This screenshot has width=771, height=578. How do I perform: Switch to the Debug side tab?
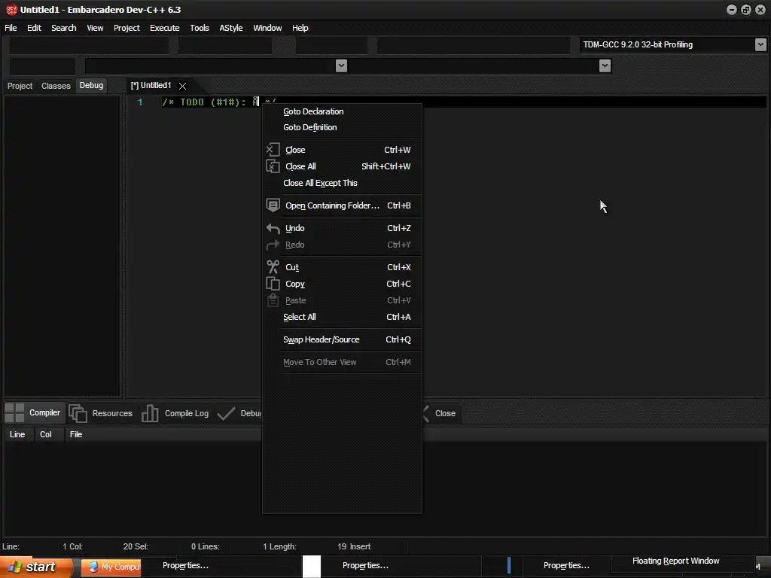(91, 86)
